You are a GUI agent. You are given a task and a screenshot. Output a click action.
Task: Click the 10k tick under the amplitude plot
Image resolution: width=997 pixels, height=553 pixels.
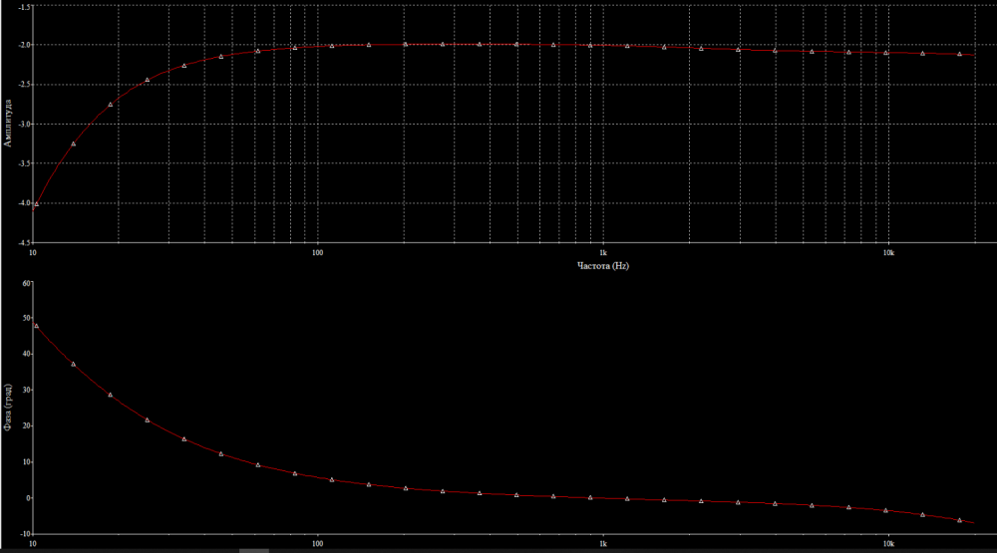point(887,251)
